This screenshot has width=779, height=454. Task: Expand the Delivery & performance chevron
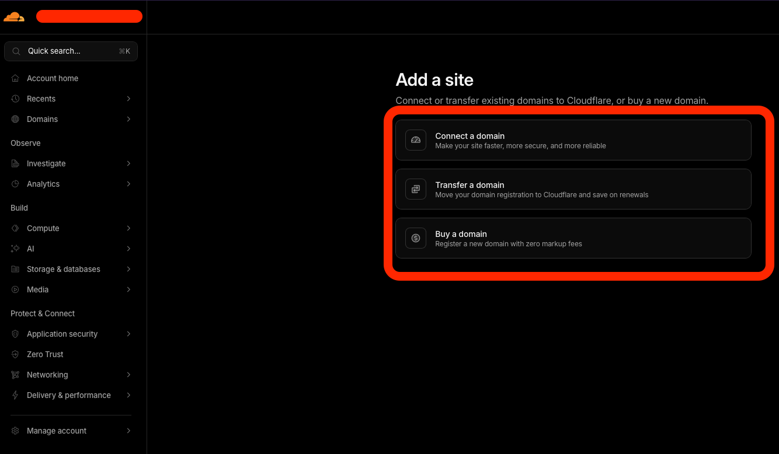point(128,395)
